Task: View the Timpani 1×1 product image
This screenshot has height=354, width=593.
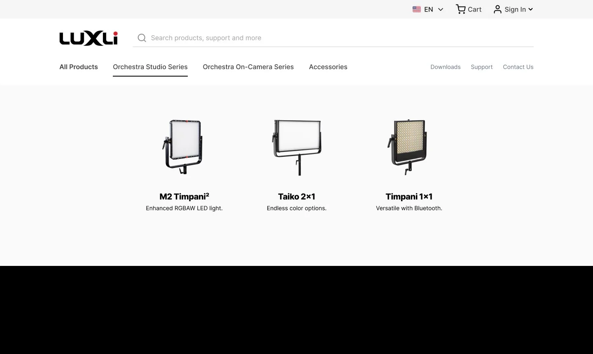Action: click(408, 147)
